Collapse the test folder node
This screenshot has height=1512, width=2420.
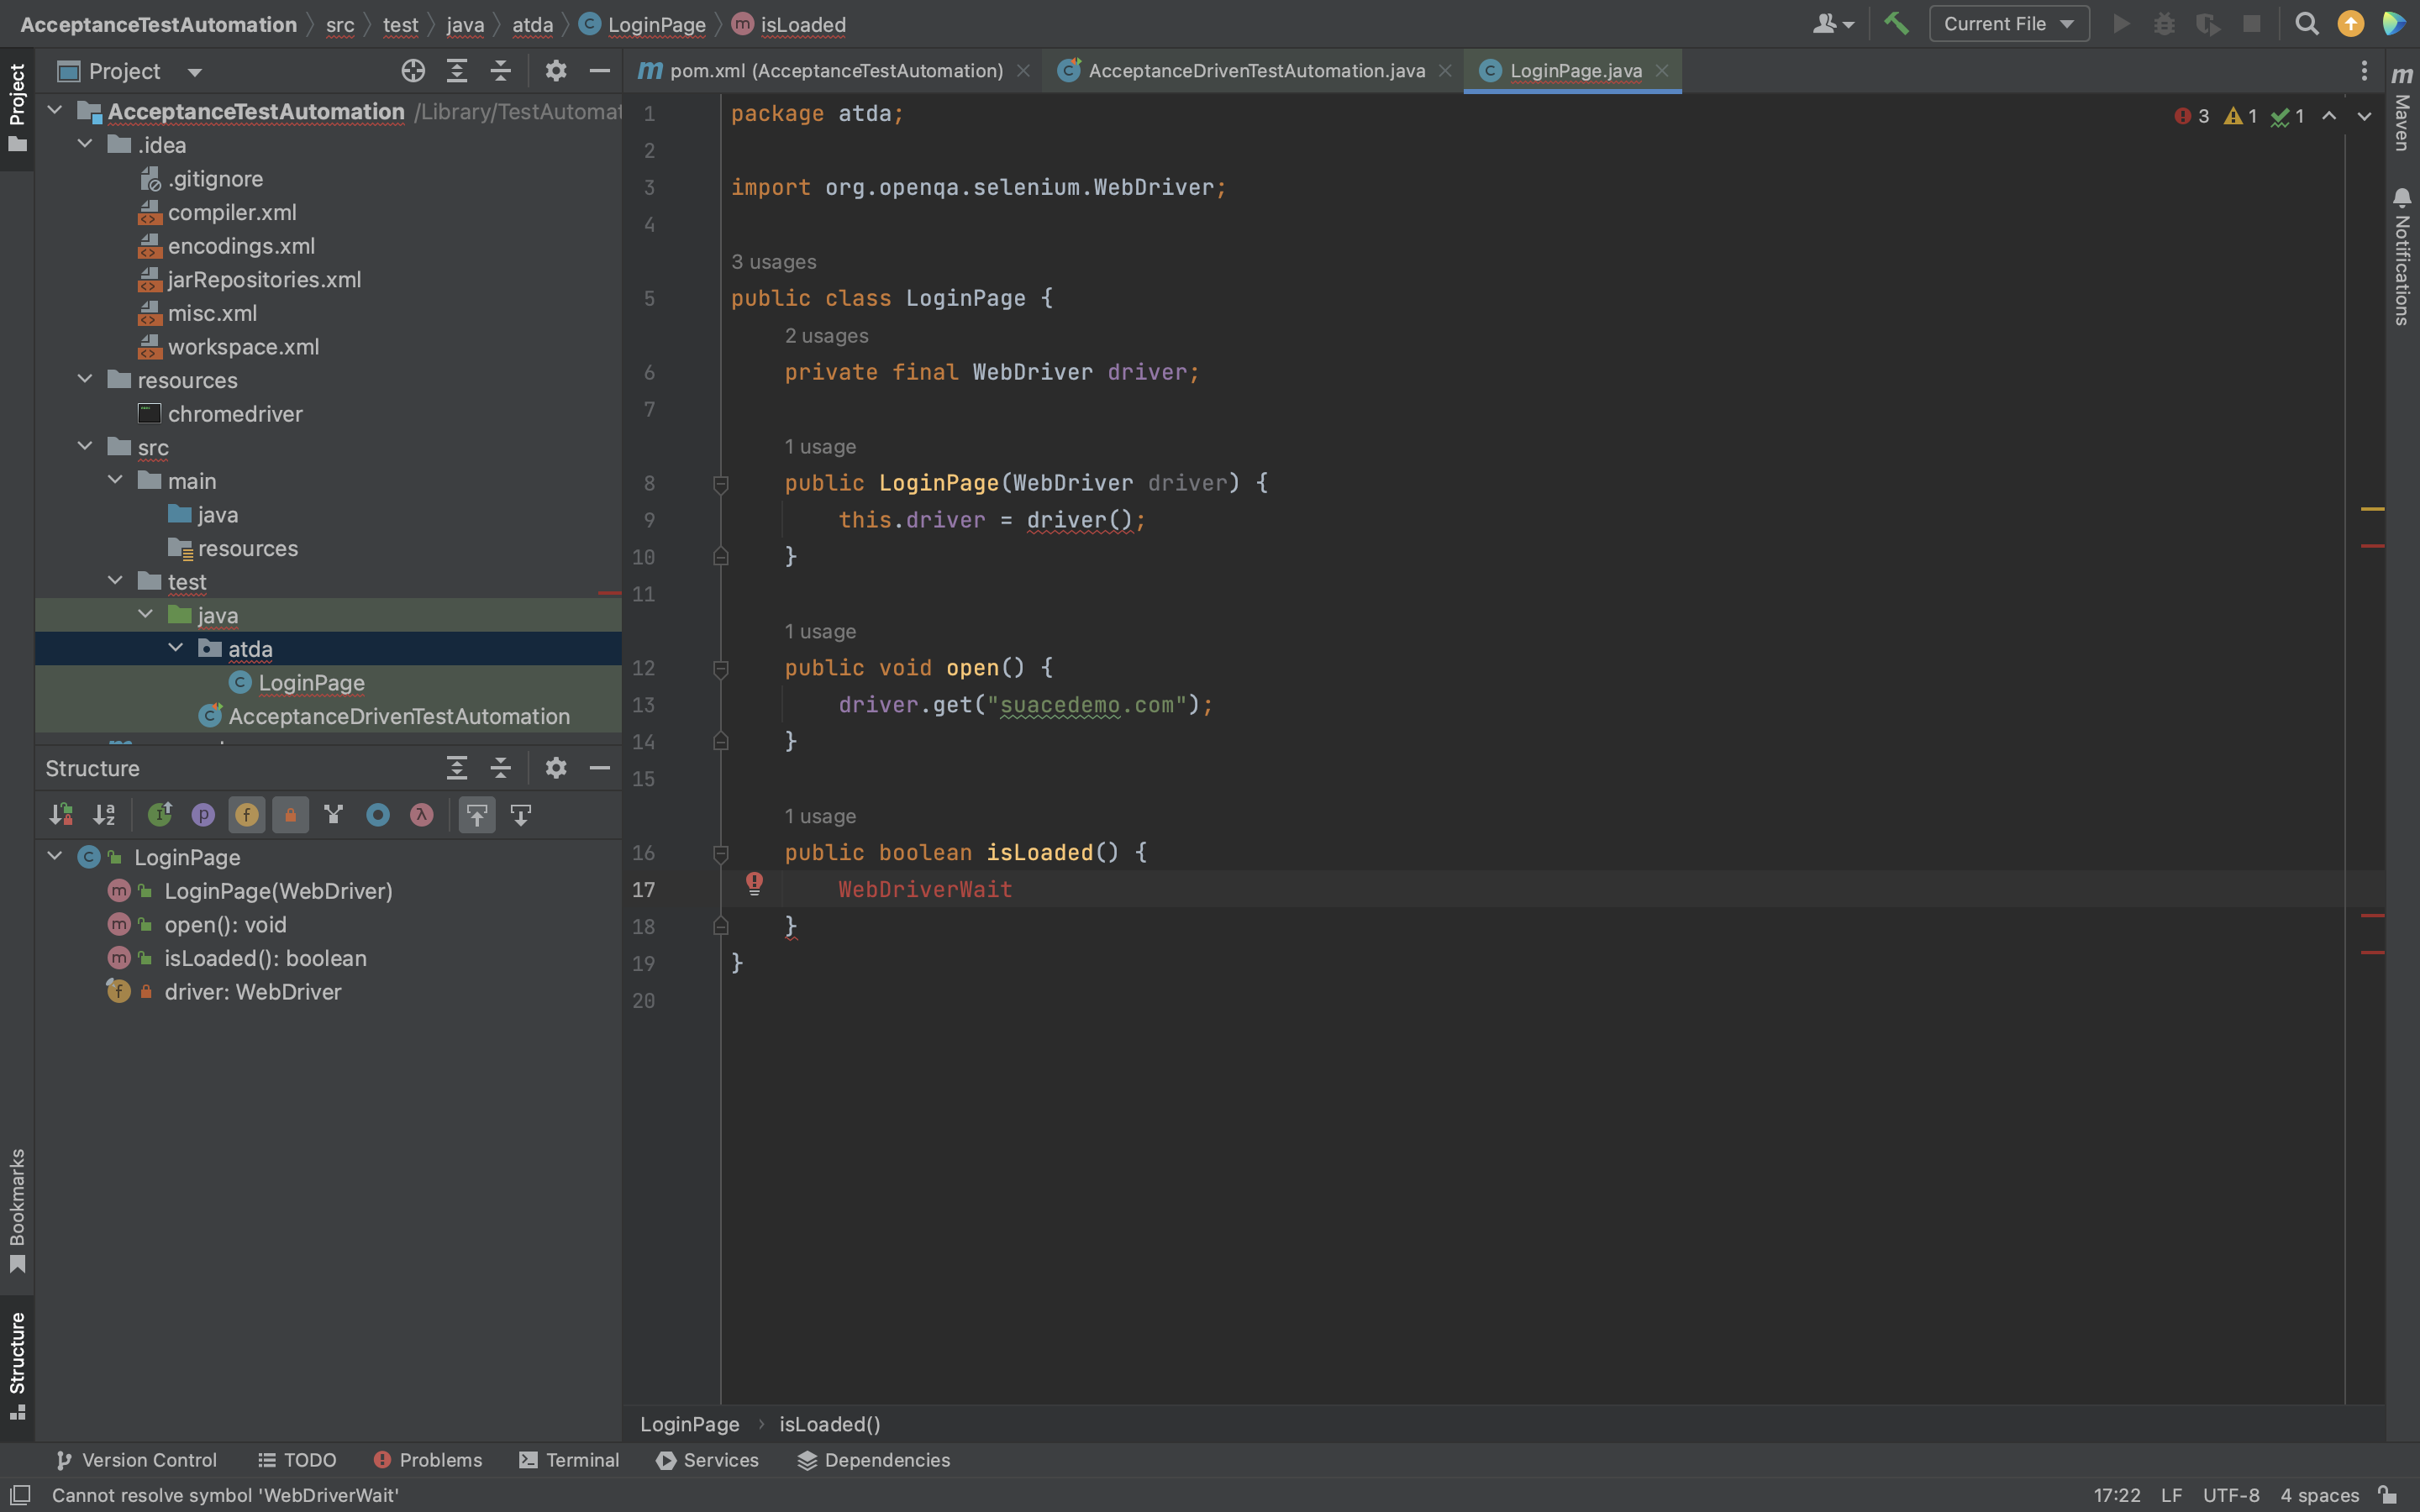115,580
